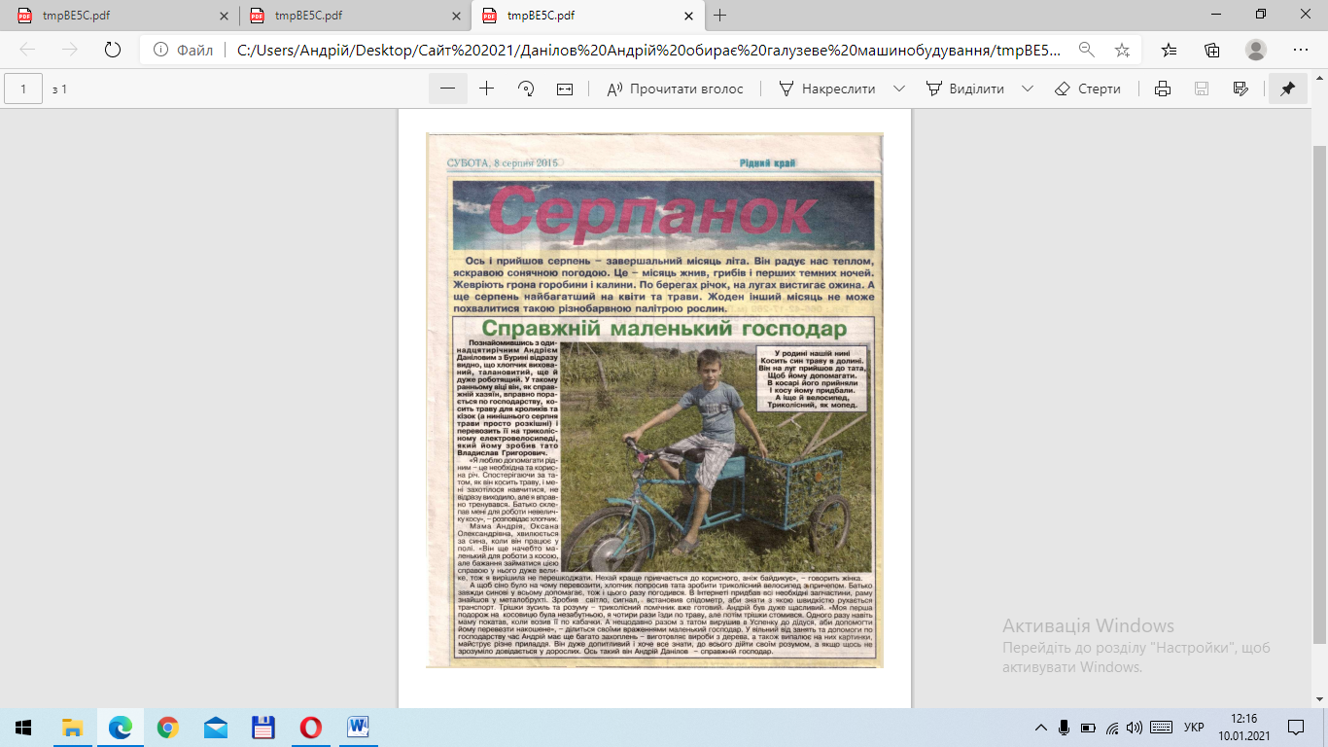Image resolution: width=1328 pixels, height=747 pixels.
Task: Open a new browser tab
Action: click(719, 16)
